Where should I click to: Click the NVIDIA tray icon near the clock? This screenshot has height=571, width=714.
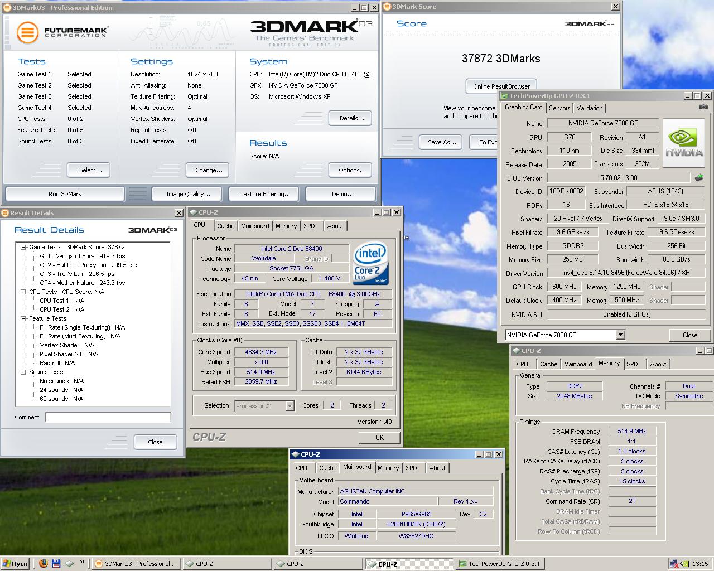pyautogui.click(x=684, y=564)
